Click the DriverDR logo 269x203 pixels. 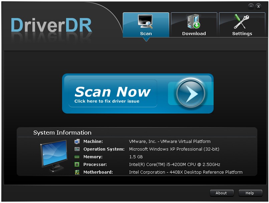pyautogui.click(x=51, y=25)
